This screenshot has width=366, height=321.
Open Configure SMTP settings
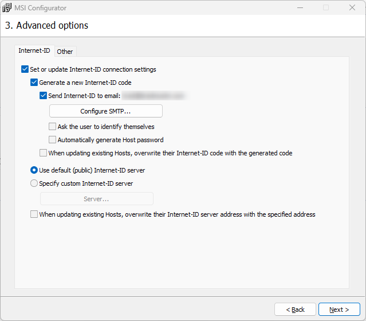(x=105, y=111)
